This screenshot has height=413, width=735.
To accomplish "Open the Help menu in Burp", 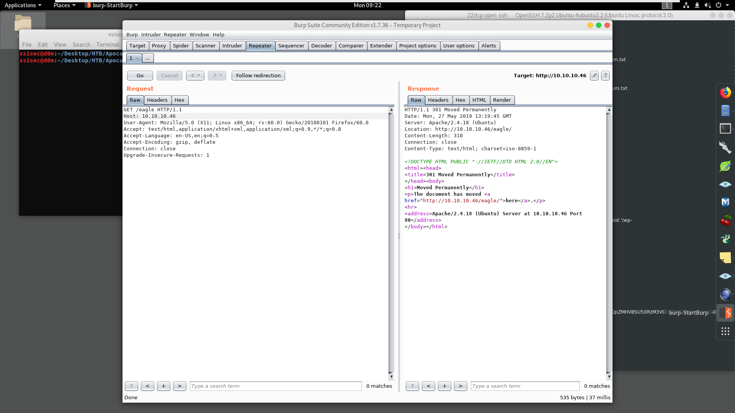I will (218, 35).
